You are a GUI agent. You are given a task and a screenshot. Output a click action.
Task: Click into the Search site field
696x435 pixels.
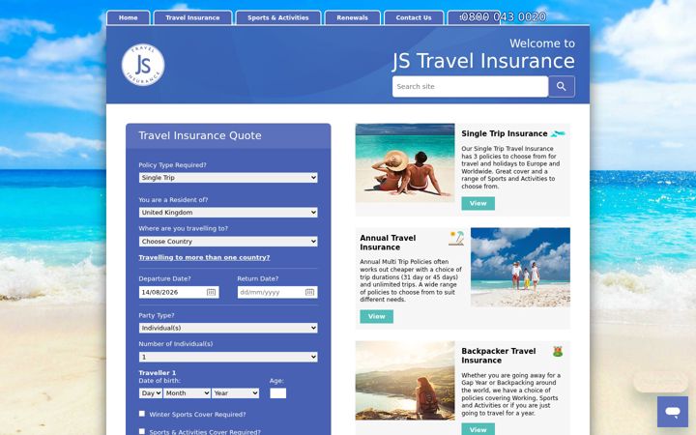click(470, 87)
